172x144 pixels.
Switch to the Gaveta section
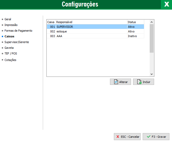pyautogui.click(x=9, y=48)
